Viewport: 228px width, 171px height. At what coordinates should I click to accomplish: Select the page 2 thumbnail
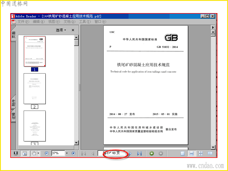(34, 89)
